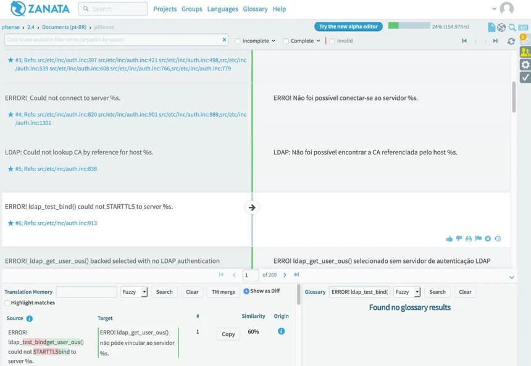Jump to the last page of 269
The height and width of the screenshot is (366, 531).
296,275
